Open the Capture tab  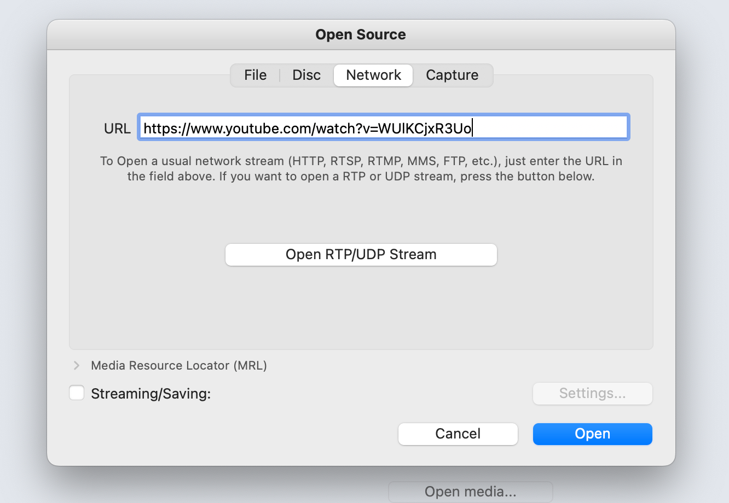click(452, 75)
